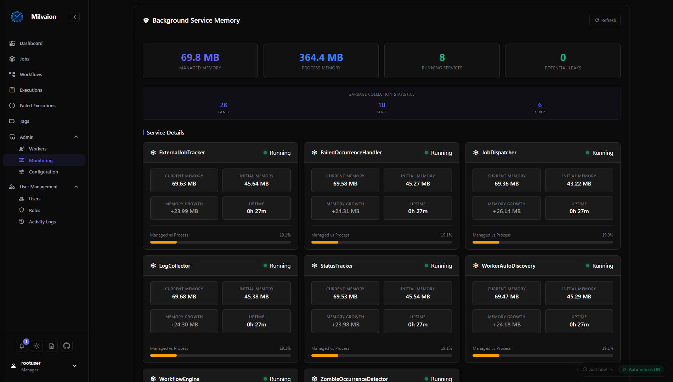This screenshot has width=673, height=382.
Task: Open the Activity Logs link
Action: pyautogui.click(x=42, y=222)
